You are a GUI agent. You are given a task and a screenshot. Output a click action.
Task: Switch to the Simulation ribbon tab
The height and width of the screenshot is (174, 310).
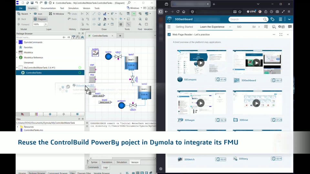(73, 8)
